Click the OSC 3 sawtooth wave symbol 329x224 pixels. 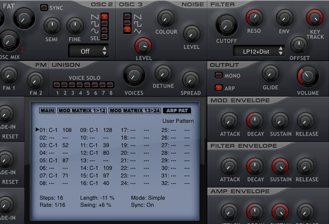click(x=138, y=17)
